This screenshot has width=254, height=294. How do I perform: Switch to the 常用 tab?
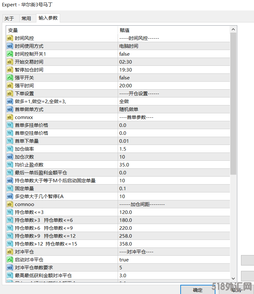click(26, 19)
